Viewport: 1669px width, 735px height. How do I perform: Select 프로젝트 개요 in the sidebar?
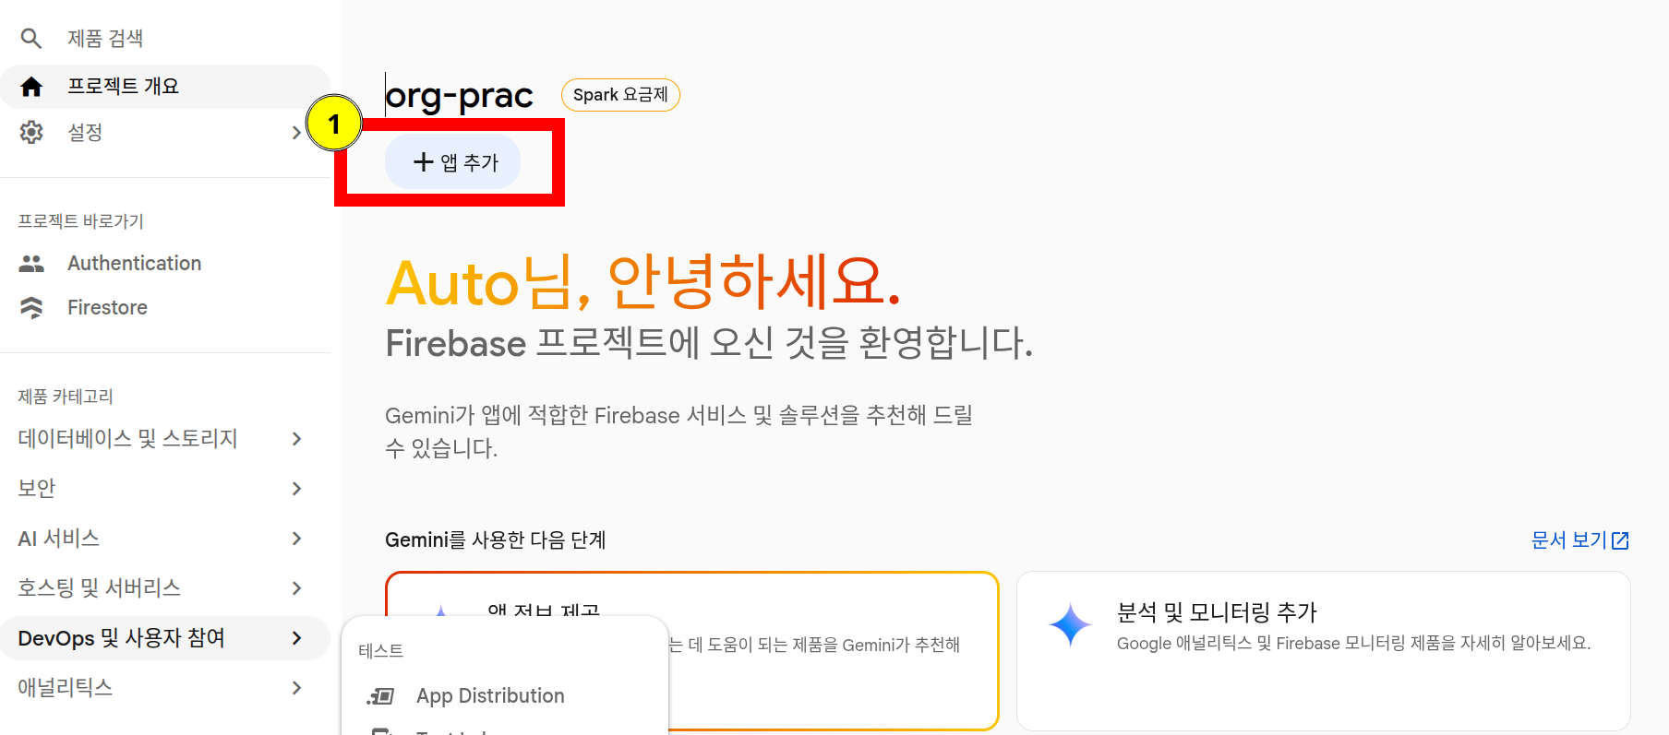tap(165, 87)
